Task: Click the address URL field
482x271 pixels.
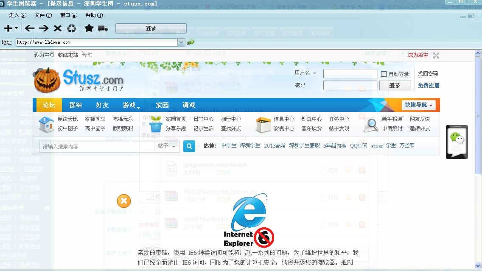Action: [x=97, y=42]
